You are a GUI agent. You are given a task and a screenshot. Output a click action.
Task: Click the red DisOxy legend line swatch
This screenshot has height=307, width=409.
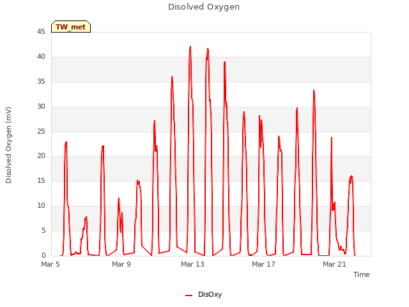[189, 295]
